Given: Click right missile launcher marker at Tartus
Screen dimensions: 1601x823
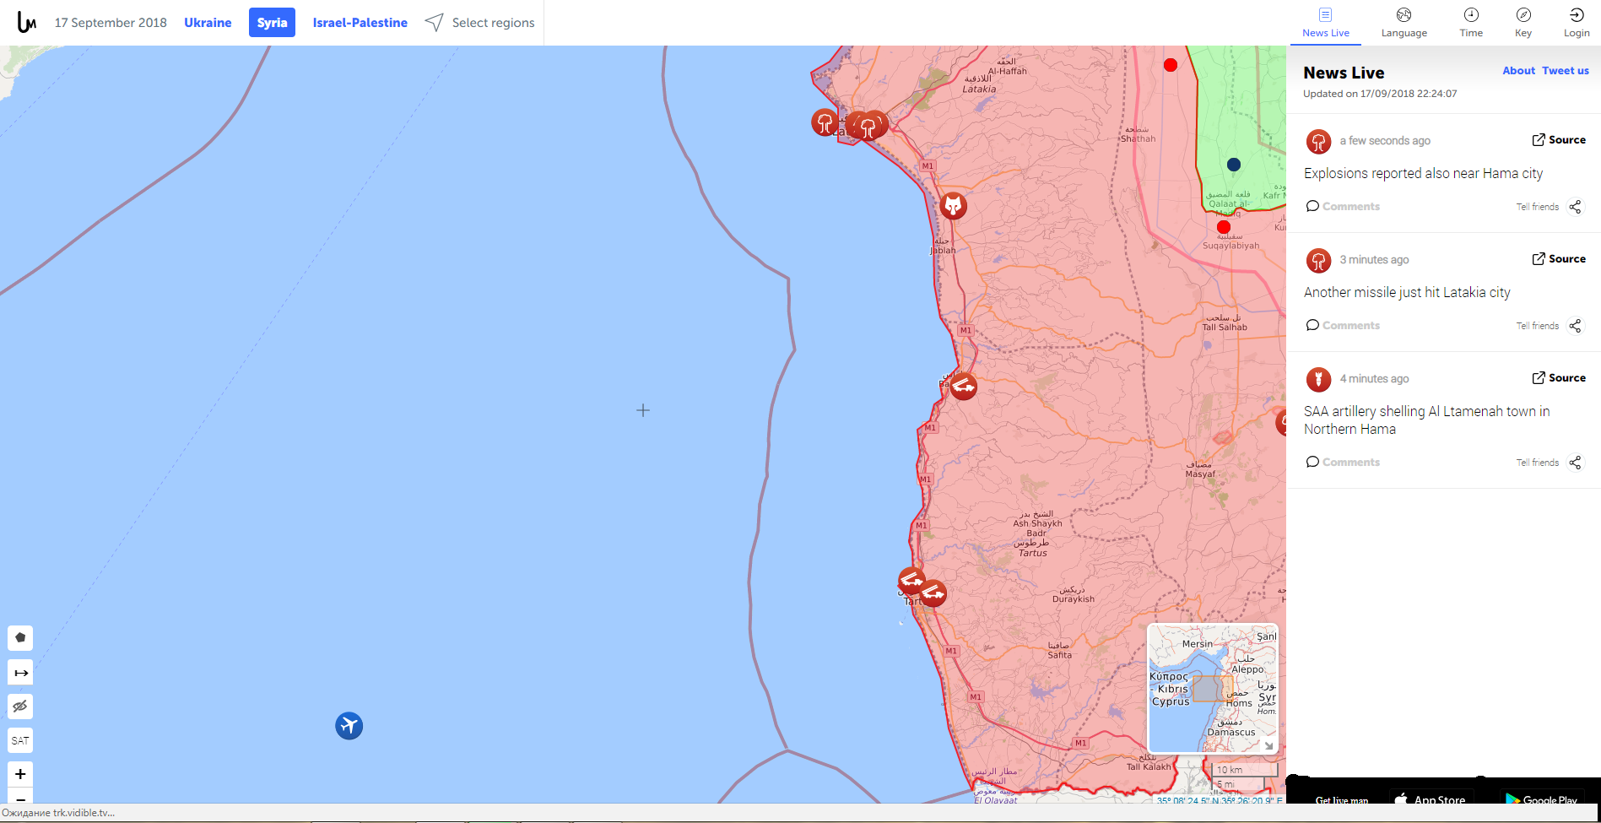Looking at the screenshot, I should pyautogui.click(x=933, y=593).
